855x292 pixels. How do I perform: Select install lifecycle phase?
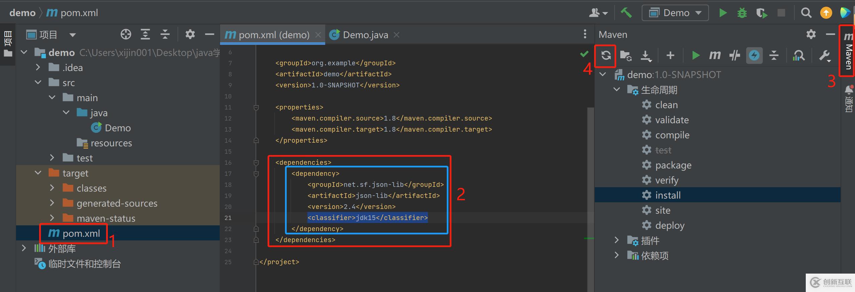point(661,195)
